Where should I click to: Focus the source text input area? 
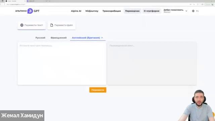click(62, 64)
